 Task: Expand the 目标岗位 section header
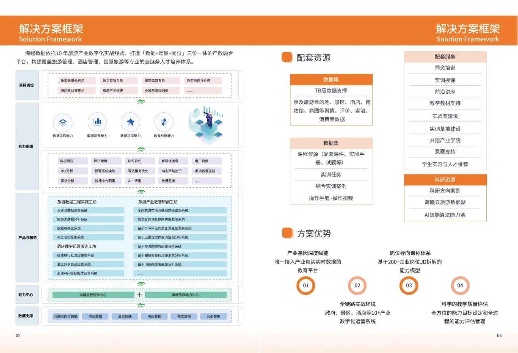point(27,85)
